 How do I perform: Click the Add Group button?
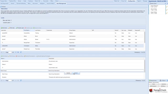point(4,56)
